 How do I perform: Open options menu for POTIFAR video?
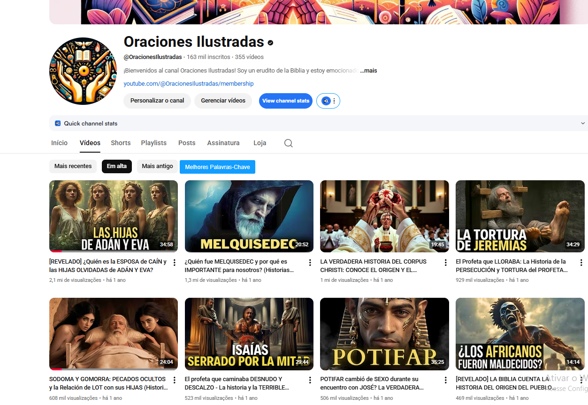tap(446, 380)
